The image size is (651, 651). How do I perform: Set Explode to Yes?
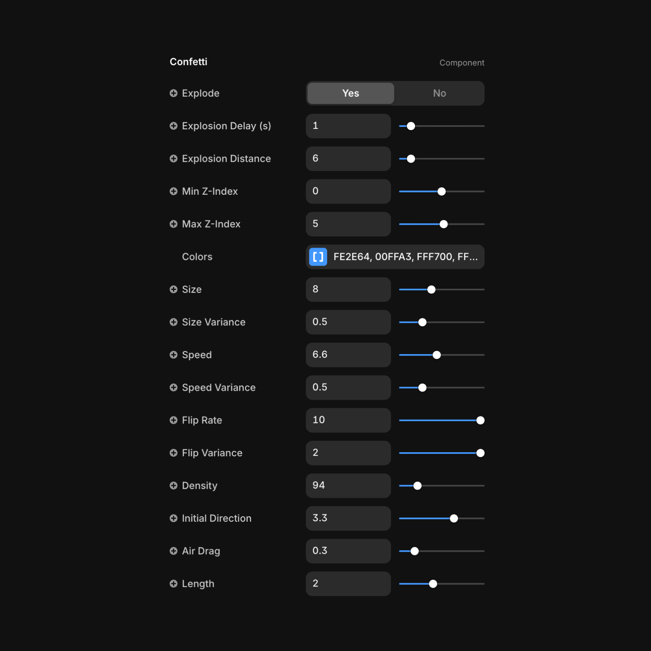pos(351,94)
